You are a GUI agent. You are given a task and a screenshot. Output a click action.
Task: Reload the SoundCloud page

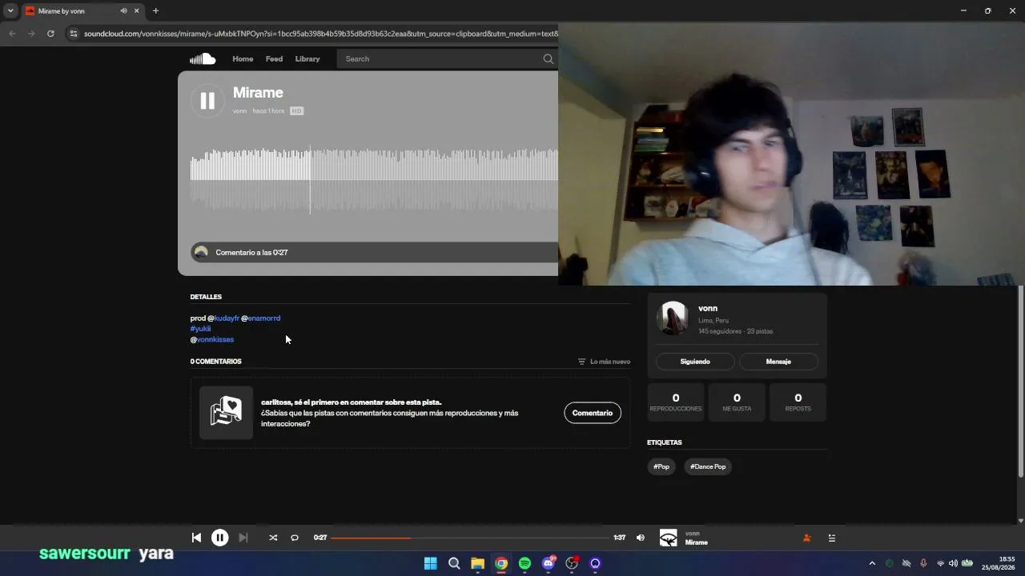(50, 34)
